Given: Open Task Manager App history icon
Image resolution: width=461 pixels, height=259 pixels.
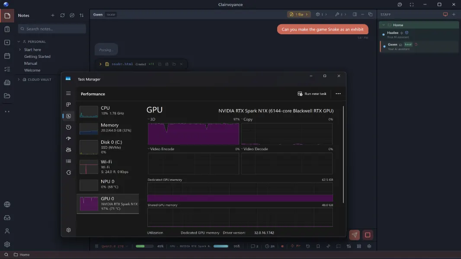Looking at the screenshot, I should pyautogui.click(x=68, y=127).
